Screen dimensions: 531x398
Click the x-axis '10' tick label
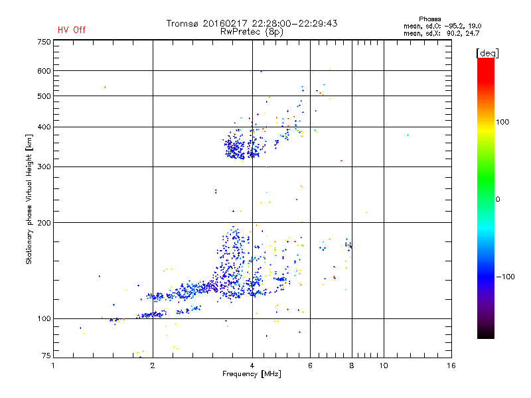(x=384, y=365)
